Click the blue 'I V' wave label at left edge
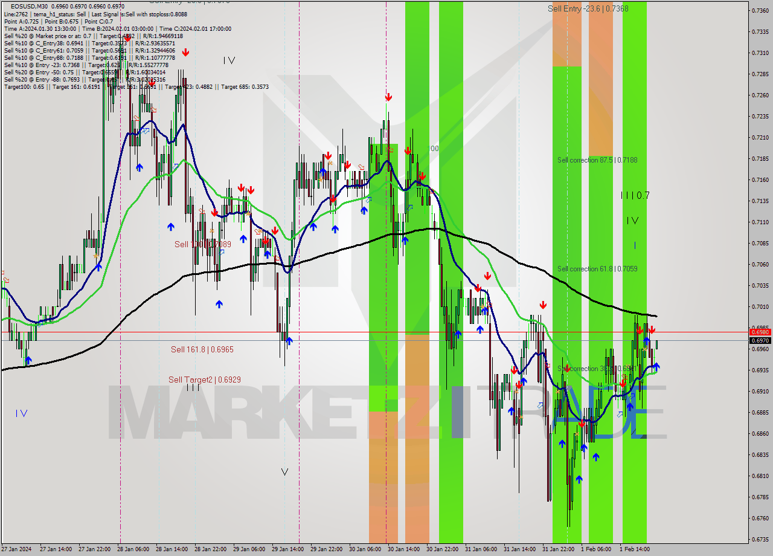The width and height of the screenshot is (773, 556). [x=22, y=413]
